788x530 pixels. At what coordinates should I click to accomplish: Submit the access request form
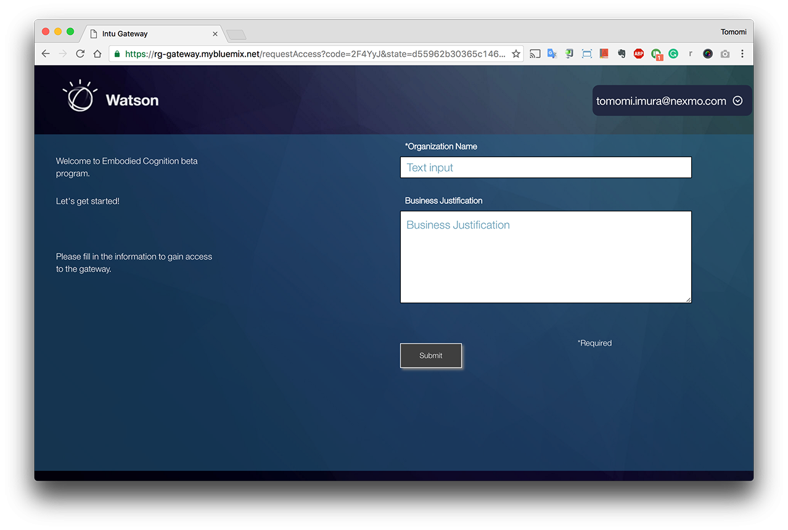coord(431,356)
